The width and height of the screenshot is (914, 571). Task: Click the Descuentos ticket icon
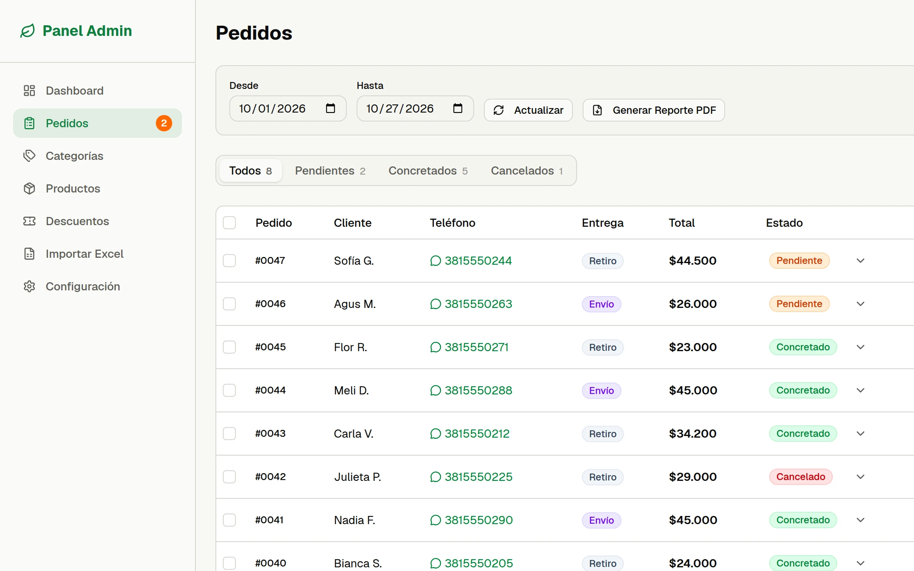coord(29,221)
